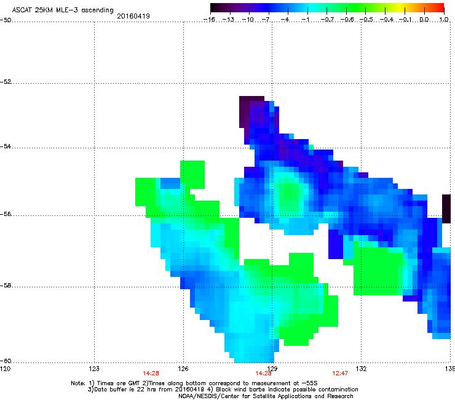The image size is (455, 400).
Task: Click the -58 latitude axis label
Action: 6,286
